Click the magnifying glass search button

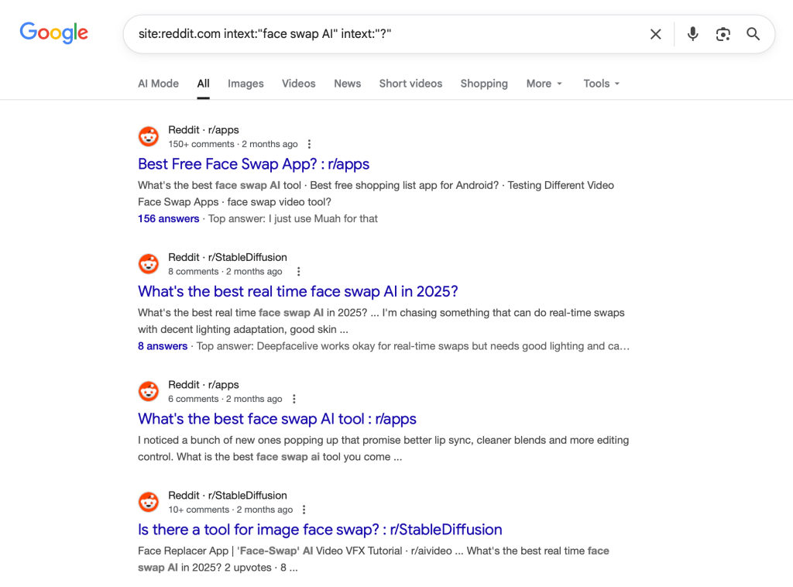click(x=753, y=34)
